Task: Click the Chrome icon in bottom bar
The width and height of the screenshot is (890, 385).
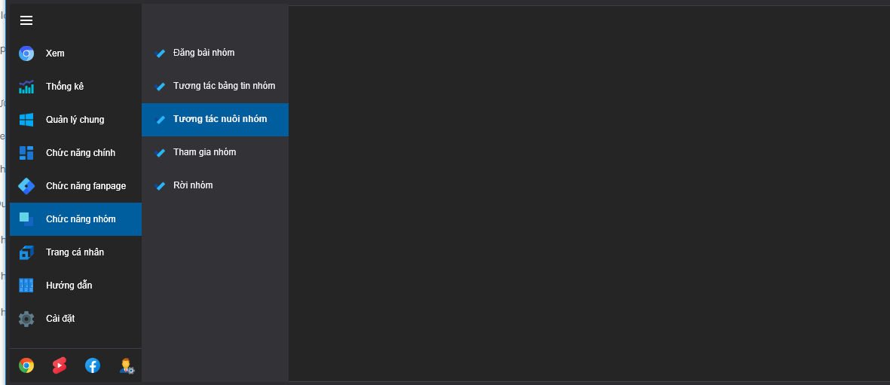Action: pos(26,365)
